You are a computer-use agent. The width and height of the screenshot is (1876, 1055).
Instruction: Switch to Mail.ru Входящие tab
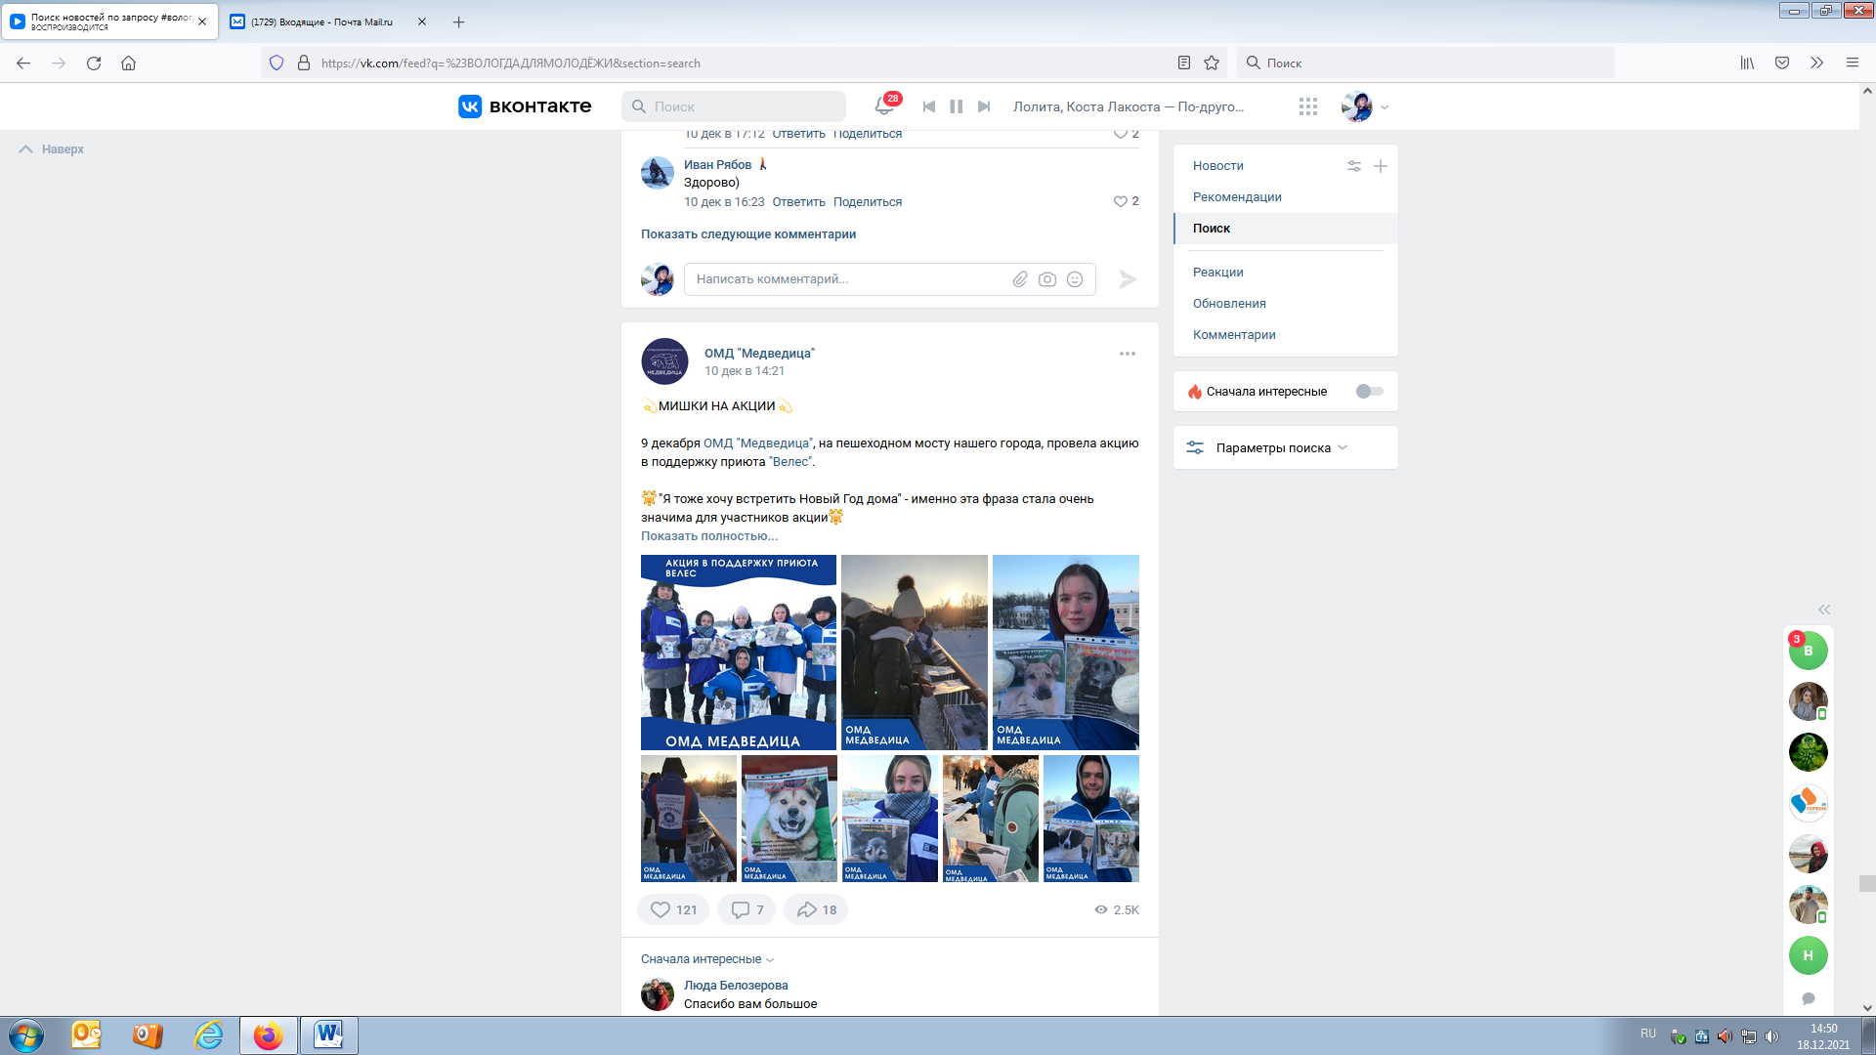click(329, 21)
